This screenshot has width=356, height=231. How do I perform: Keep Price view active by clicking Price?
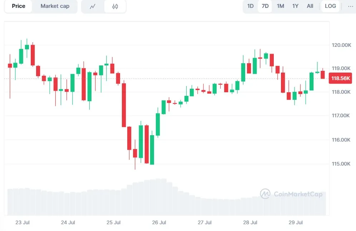(x=18, y=6)
